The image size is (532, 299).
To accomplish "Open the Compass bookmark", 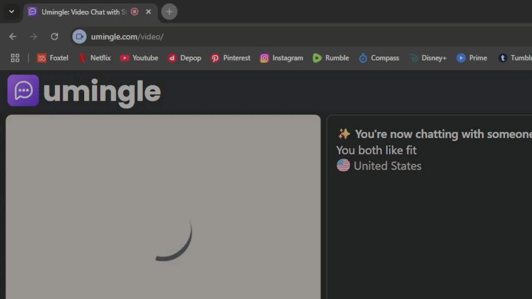I will pyautogui.click(x=379, y=58).
